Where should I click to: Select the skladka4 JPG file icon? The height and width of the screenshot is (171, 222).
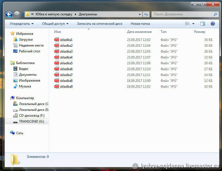57,57
